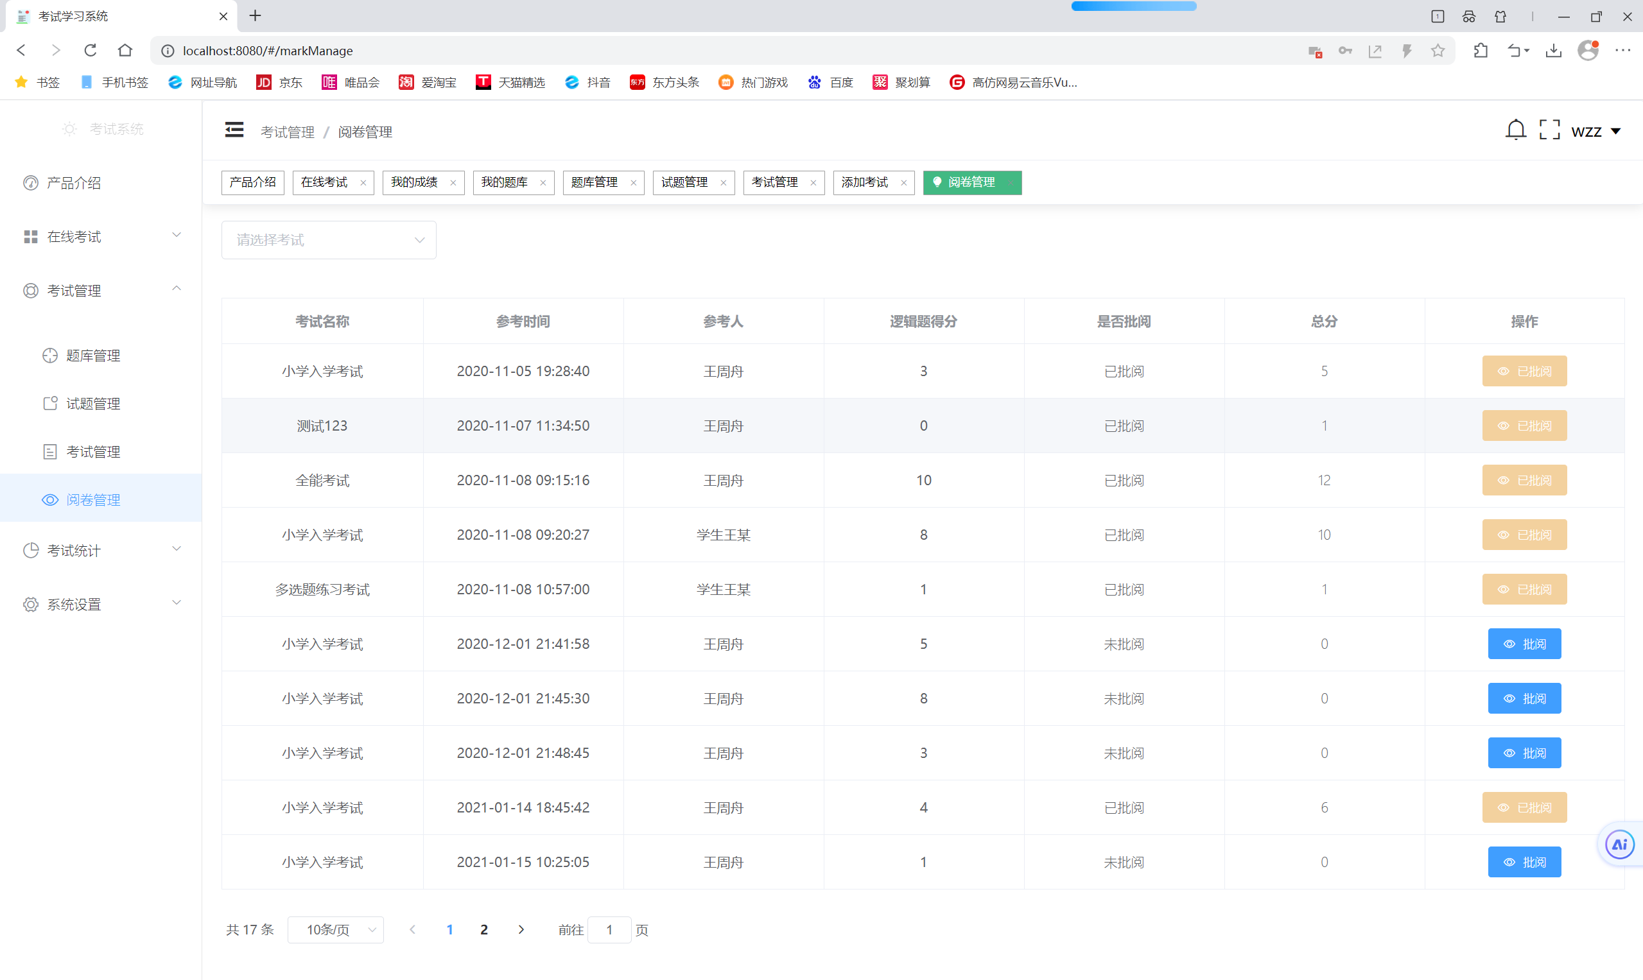Click 批阅 for the 2021-01-15 exam
Viewport: 1643px width, 980px height.
pyautogui.click(x=1524, y=862)
